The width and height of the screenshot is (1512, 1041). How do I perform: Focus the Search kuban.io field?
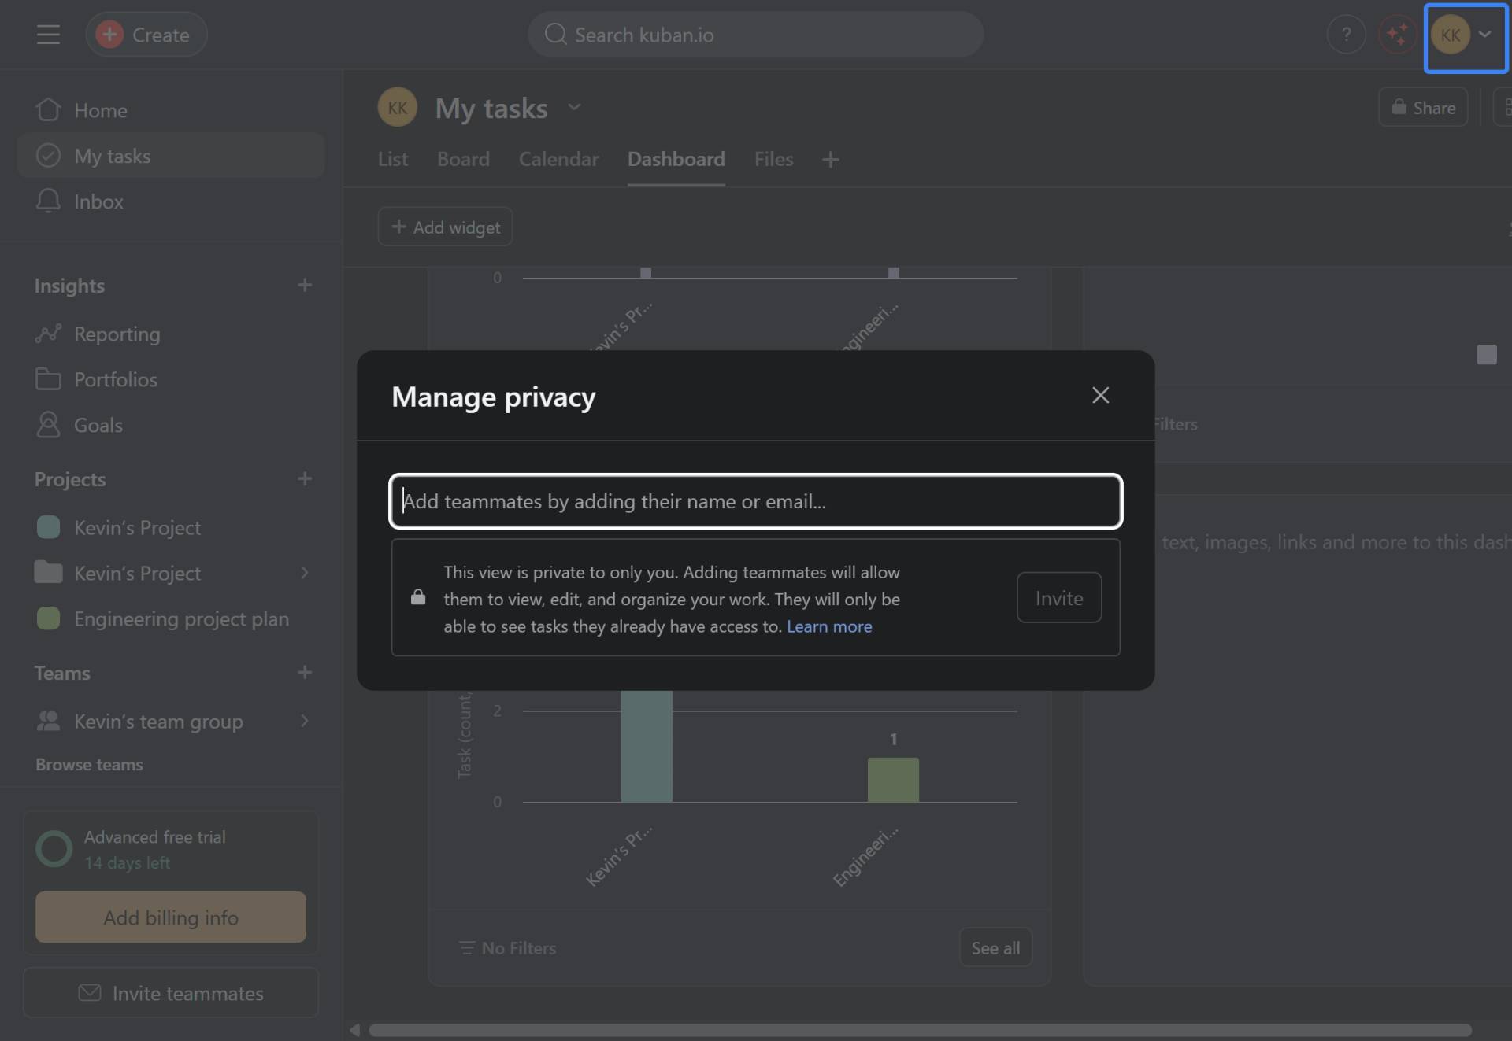pos(755,35)
